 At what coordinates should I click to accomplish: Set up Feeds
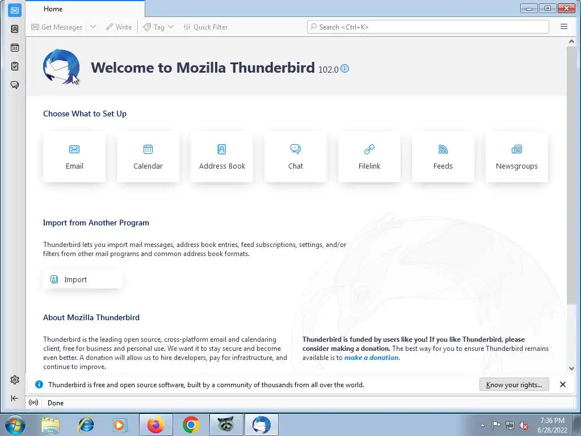tap(443, 157)
